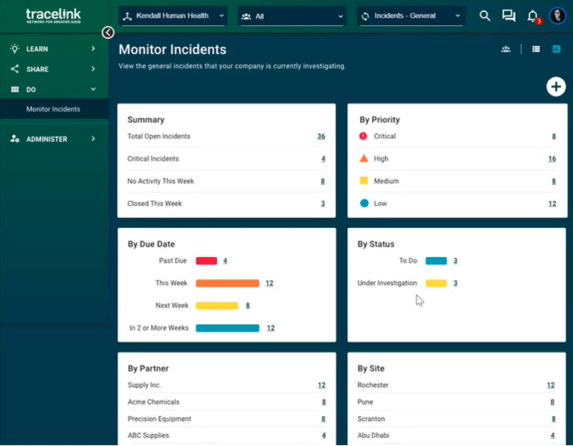Viewport: 573px width, 446px height.
Task: Click the Abu Dhabi site label
Action: [x=373, y=435]
